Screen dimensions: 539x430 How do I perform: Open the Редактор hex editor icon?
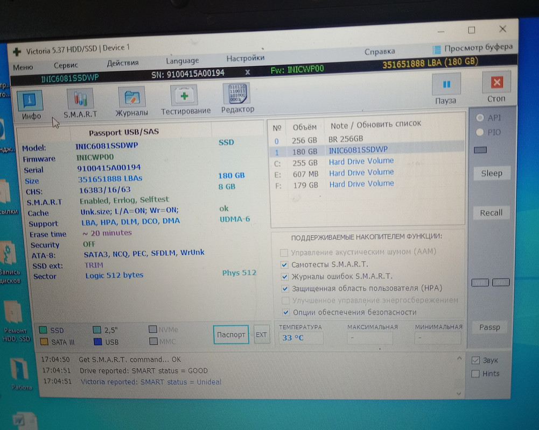(236, 94)
